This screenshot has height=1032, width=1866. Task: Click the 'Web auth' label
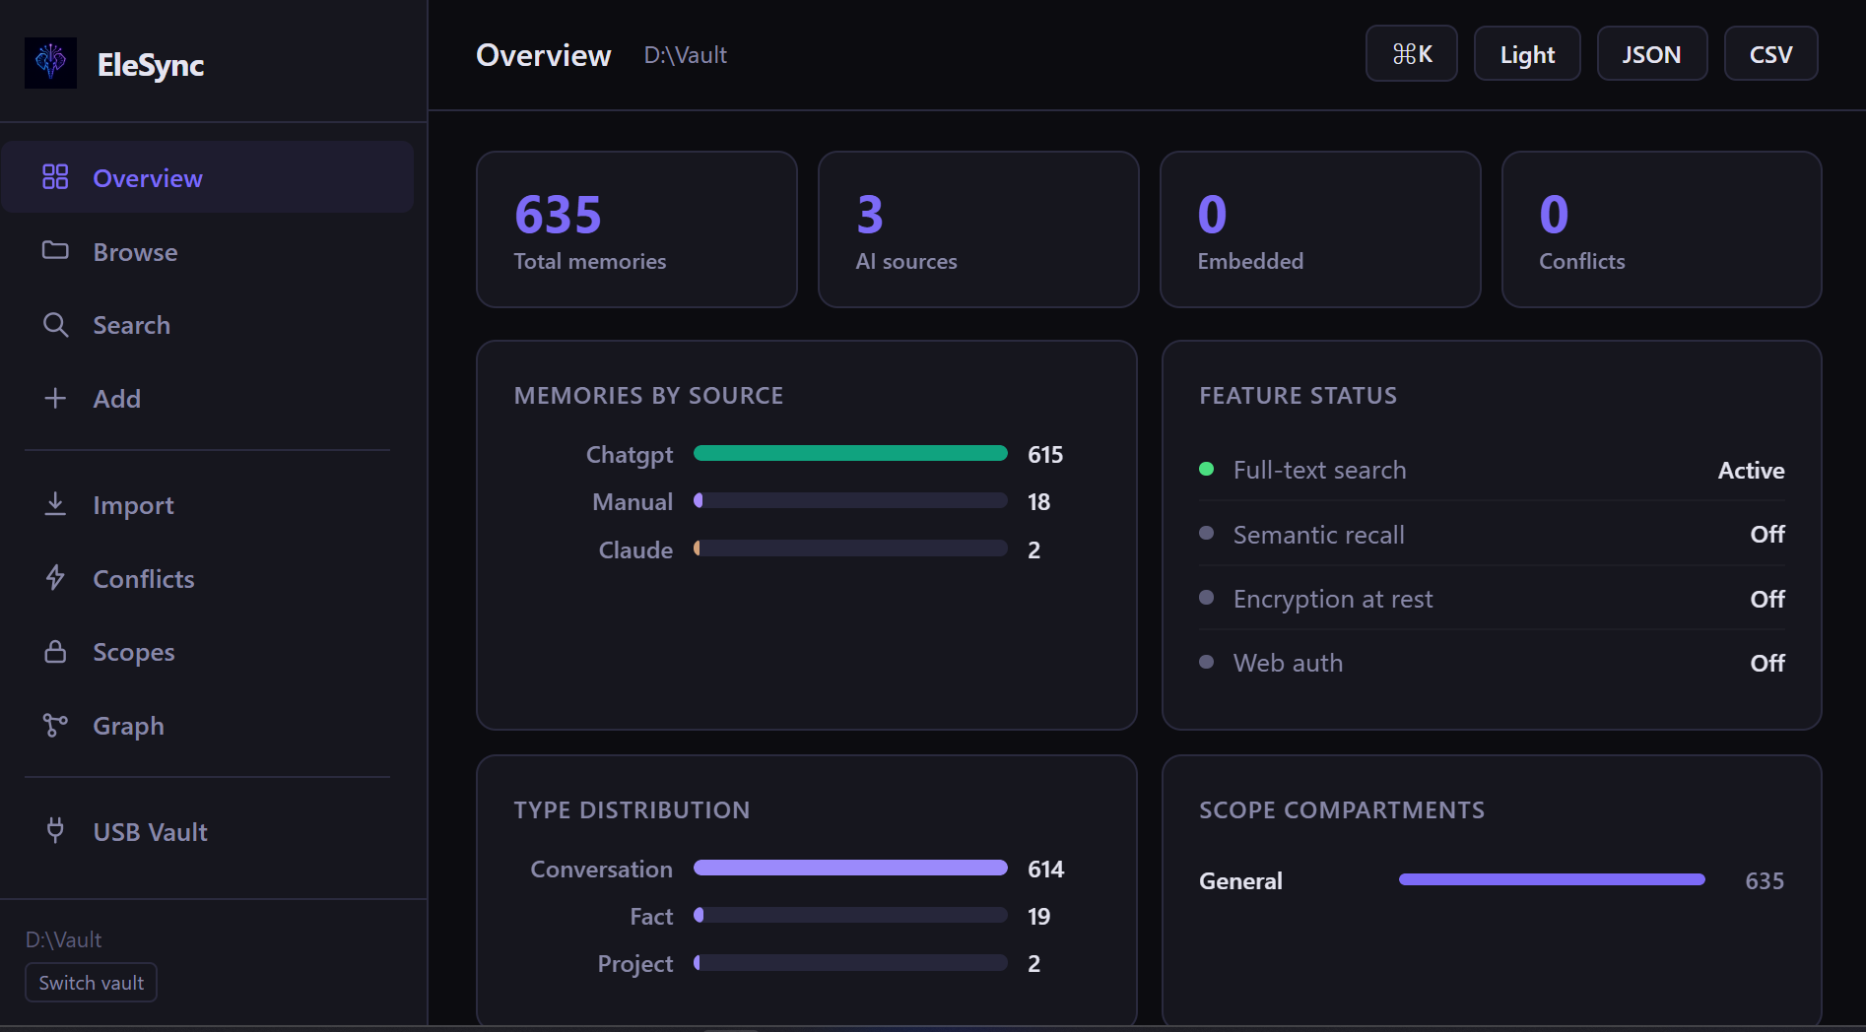click(1288, 663)
